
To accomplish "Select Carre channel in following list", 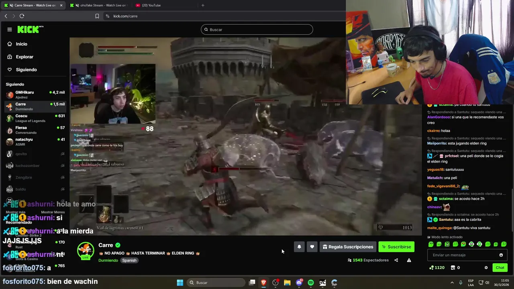I will click(x=35, y=106).
